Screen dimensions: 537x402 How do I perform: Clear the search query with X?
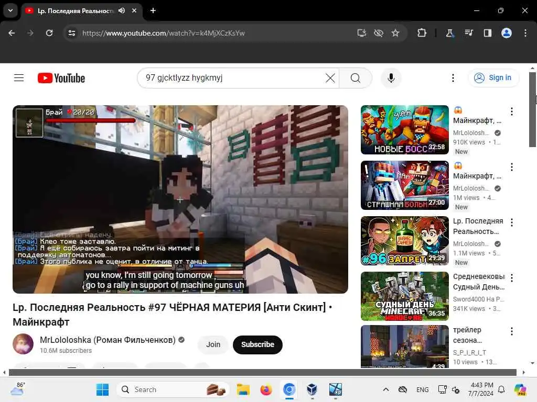pyautogui.click(x=330, y=78)
